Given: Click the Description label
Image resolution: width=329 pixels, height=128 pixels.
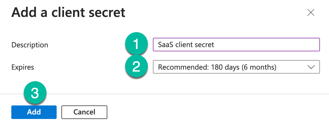Looking at the screenshot, I should point(30,45).
